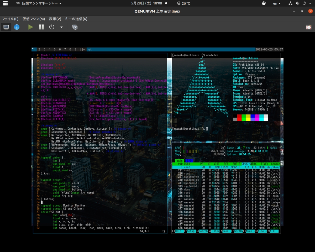
Task: Switch to dwm tag 4
Action: [50, 49]
